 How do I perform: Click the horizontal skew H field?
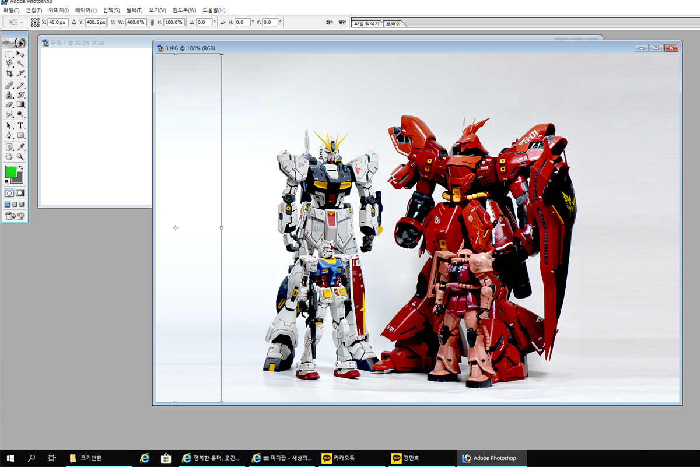click(x=243, y=22)
